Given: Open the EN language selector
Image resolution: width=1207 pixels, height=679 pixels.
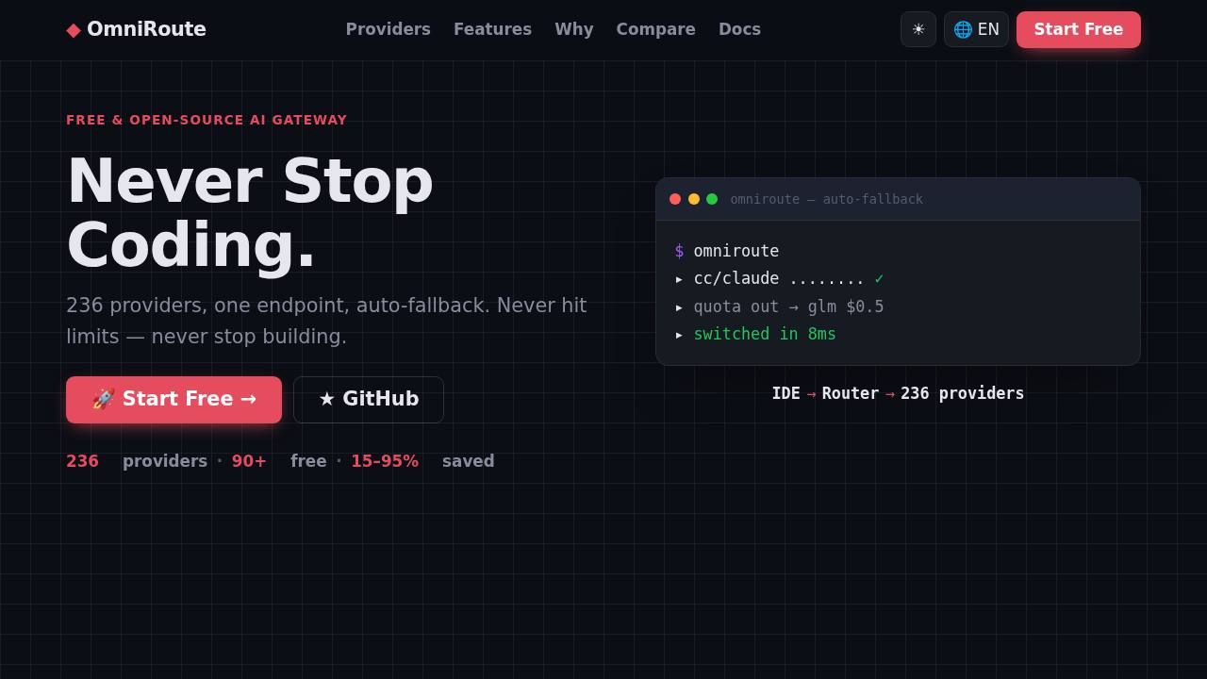Looking at the screenshot, I should click(976, 29).
